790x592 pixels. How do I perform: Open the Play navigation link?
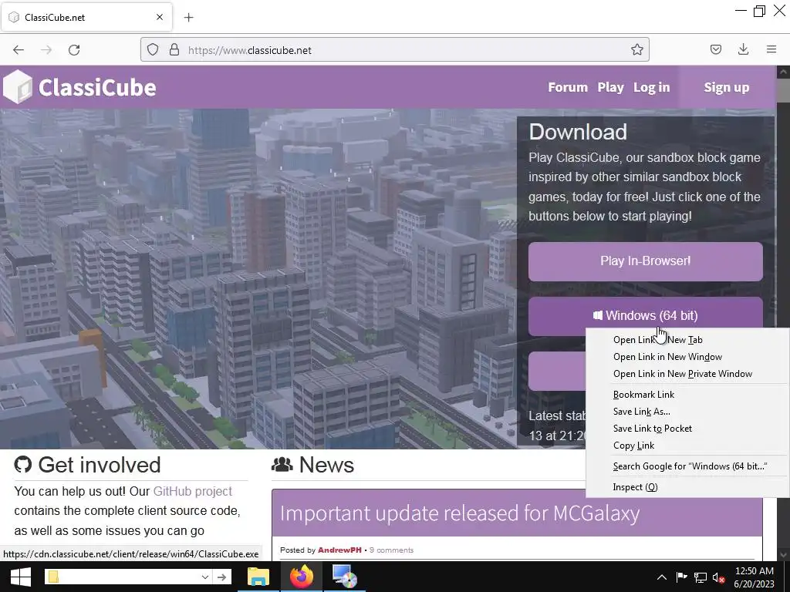tap(611, 88)
